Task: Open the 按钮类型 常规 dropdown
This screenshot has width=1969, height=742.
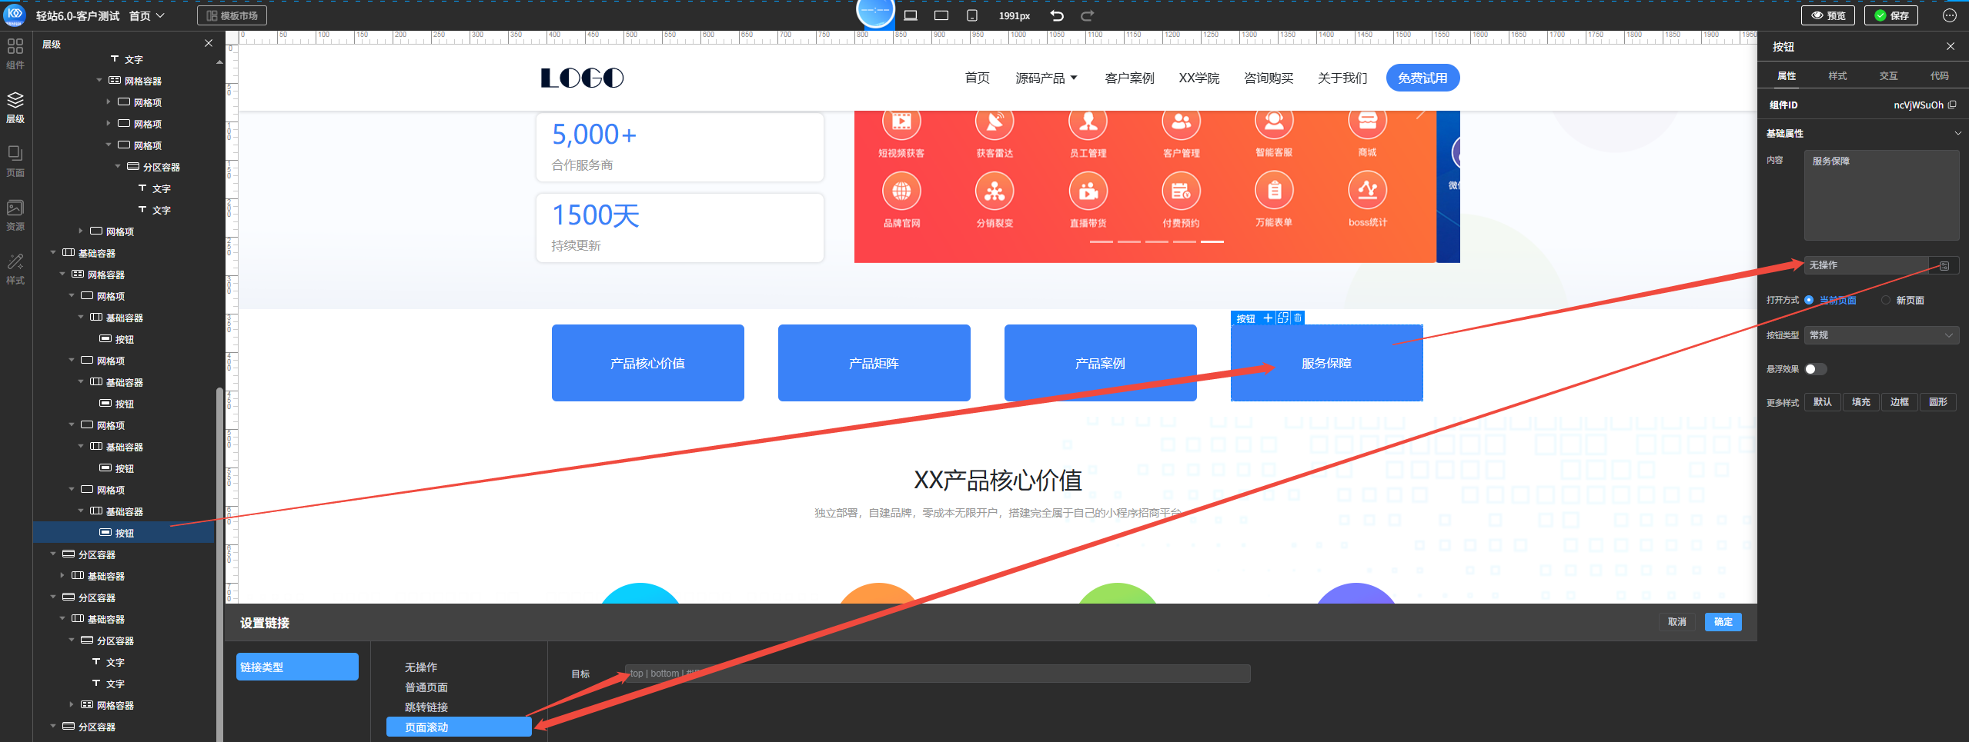Action: (1881, 335)
